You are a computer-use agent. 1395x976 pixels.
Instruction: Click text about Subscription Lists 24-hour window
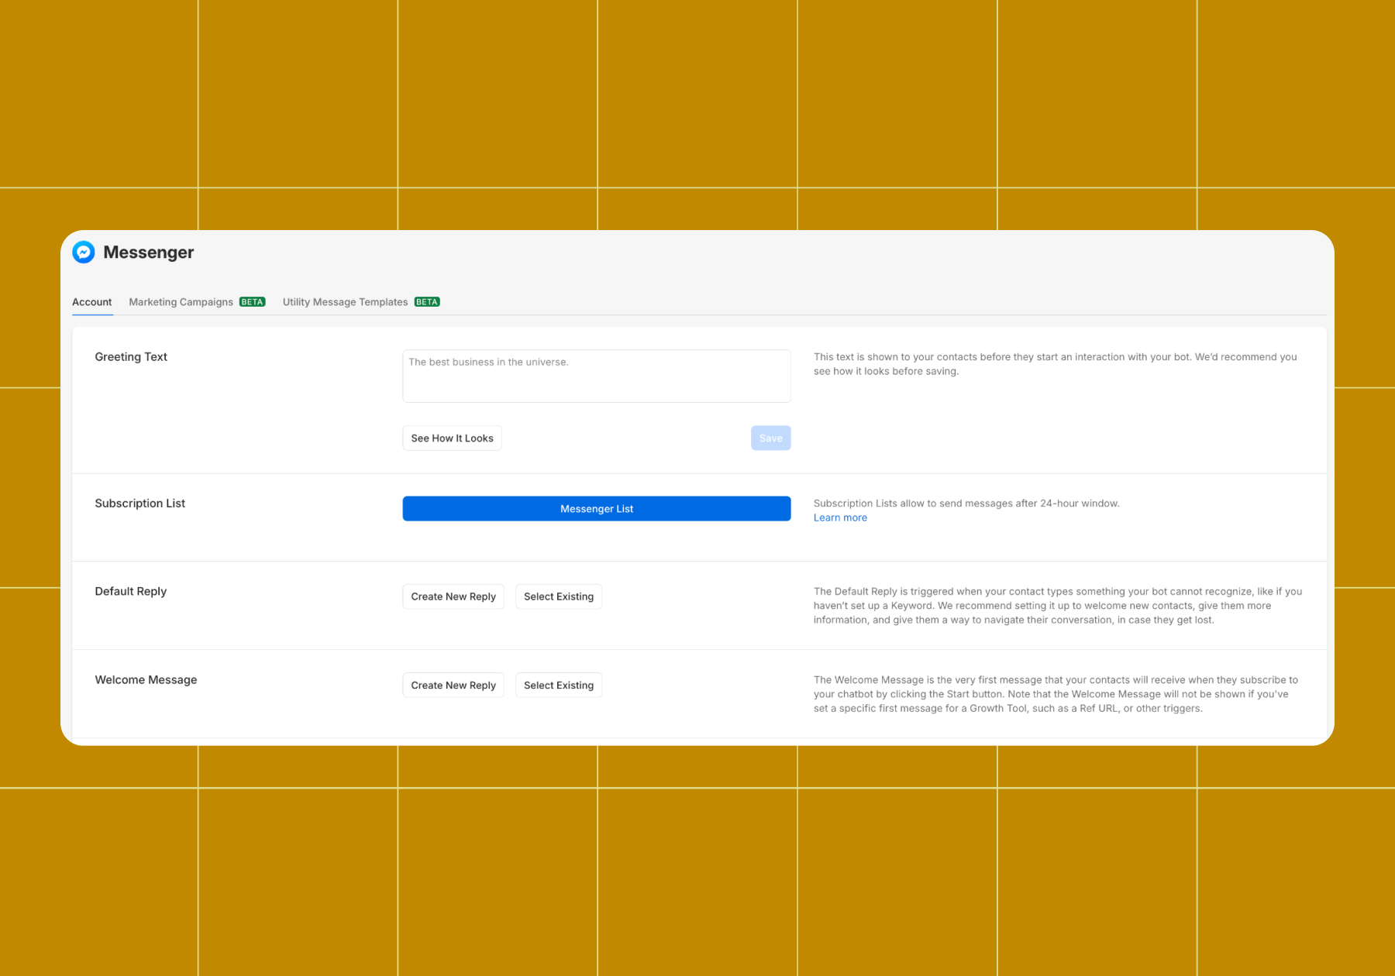coord(966,503)
